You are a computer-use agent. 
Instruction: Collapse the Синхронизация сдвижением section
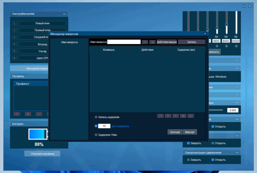pos(237,153)
